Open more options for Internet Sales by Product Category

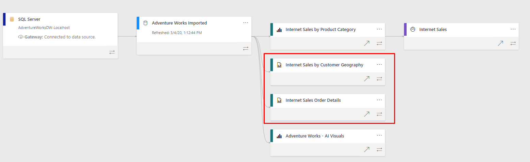[x=379, y=29]
